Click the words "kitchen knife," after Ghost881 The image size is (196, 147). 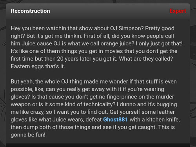pyautogui.click(x=163, y=120)
